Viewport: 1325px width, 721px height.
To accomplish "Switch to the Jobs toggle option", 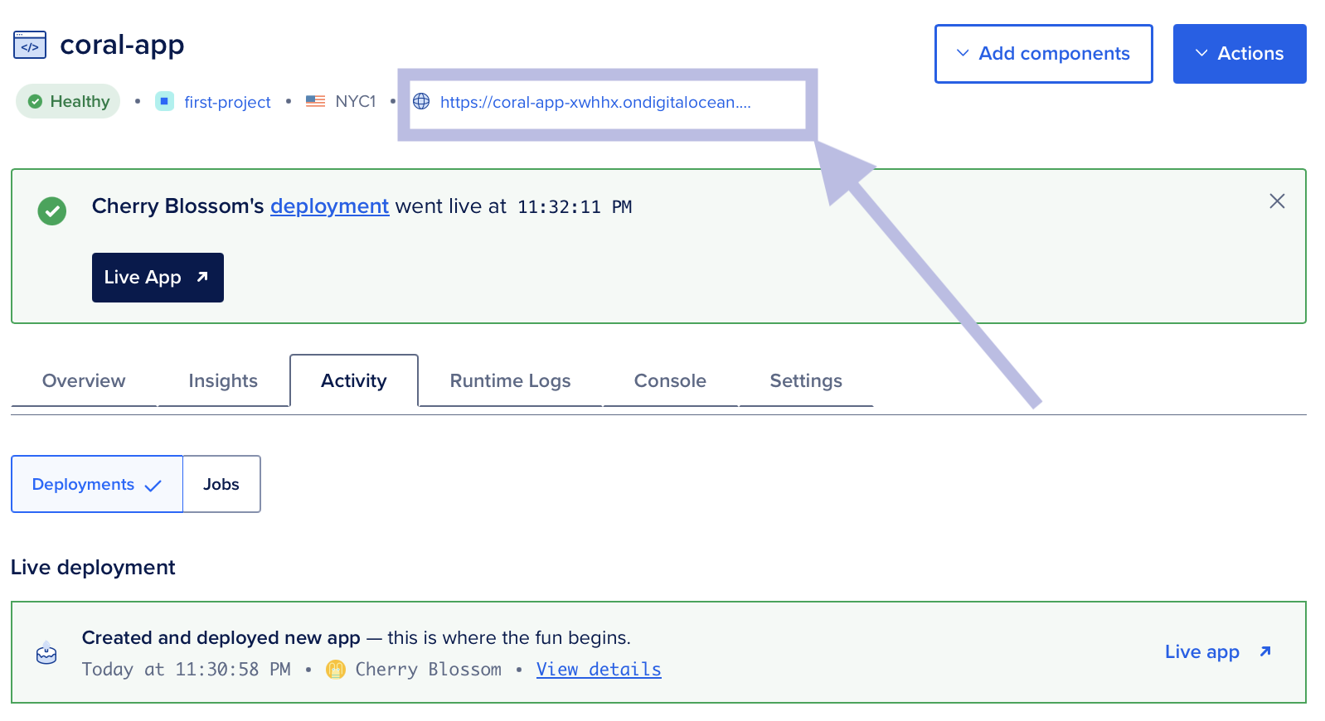I will [x=221, y=484].
